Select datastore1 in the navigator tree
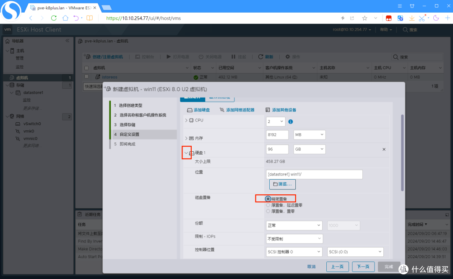Viewport: 453px width, 279px height. coord(33,93)
